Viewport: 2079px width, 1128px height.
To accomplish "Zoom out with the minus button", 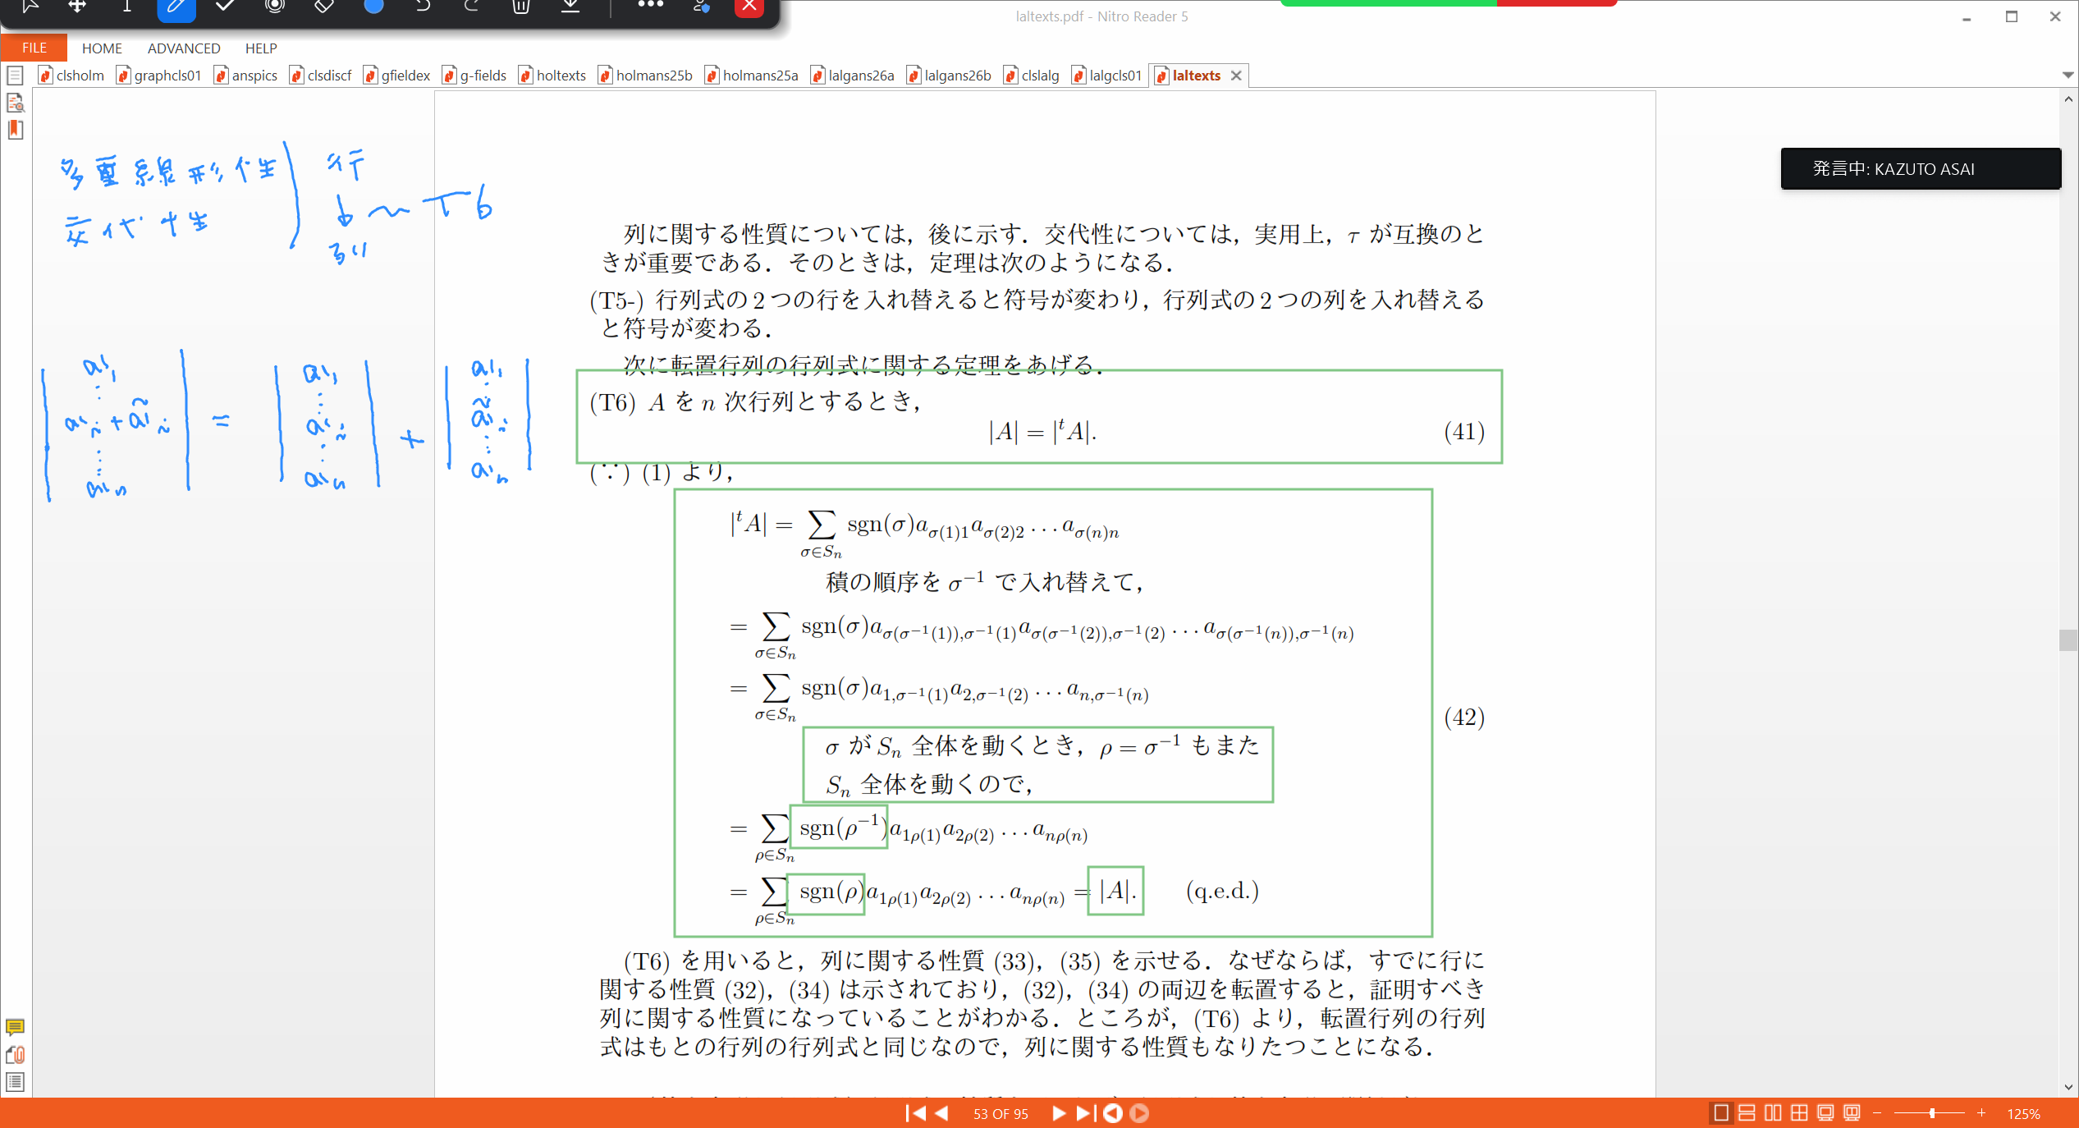I will [x=1877, y=1113].
